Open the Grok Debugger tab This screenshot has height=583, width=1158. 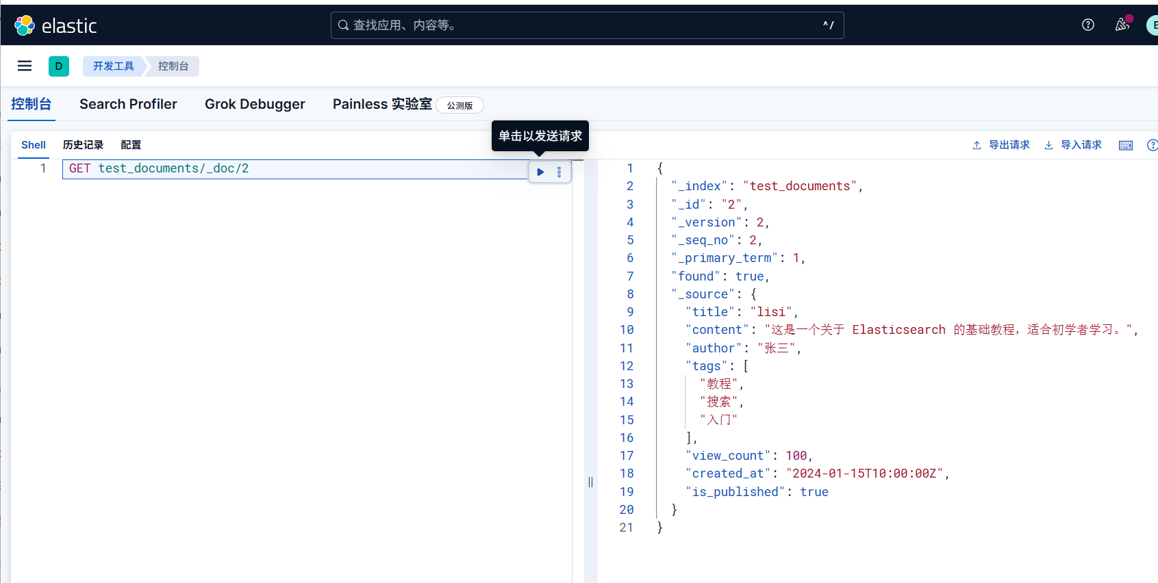(x=255, y=104)
